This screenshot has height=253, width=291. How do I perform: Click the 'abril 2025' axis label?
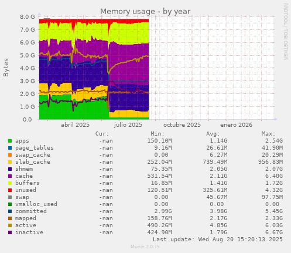pos(75,125)
